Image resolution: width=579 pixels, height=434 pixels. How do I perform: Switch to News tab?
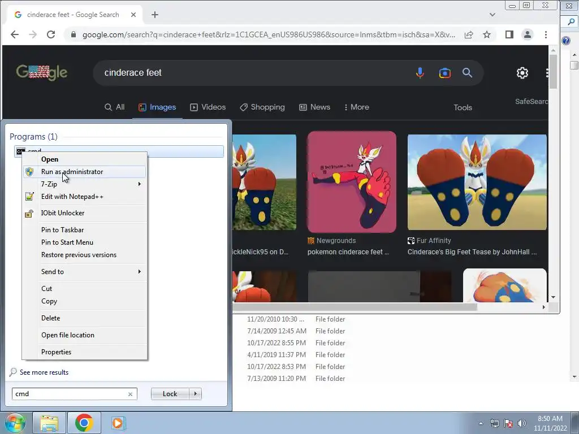pos(314,107)
